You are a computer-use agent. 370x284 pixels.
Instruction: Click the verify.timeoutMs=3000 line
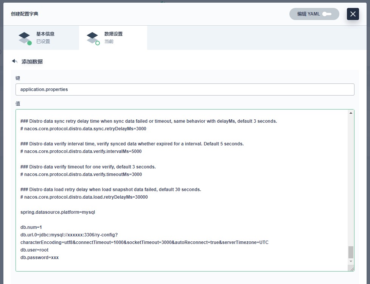point(81,174)
